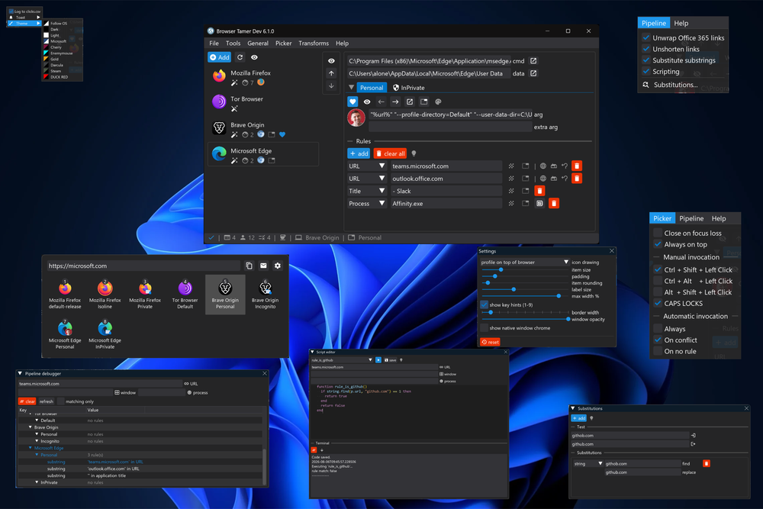The height and width of the screenshot is (509, 763).
Task: Open the Transforms menu
Action: [314, 43]
